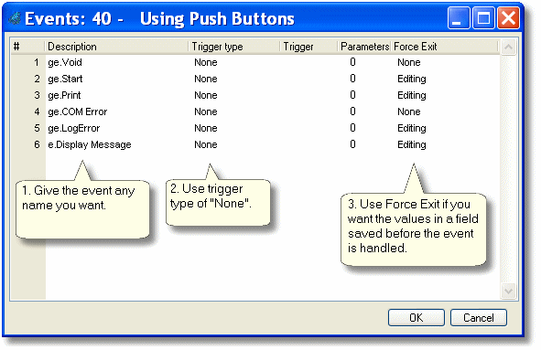The width and height of the screenshot is (541, 350).
Task: Click Trigger type None for ge.Void
Action: pos(206,62)
